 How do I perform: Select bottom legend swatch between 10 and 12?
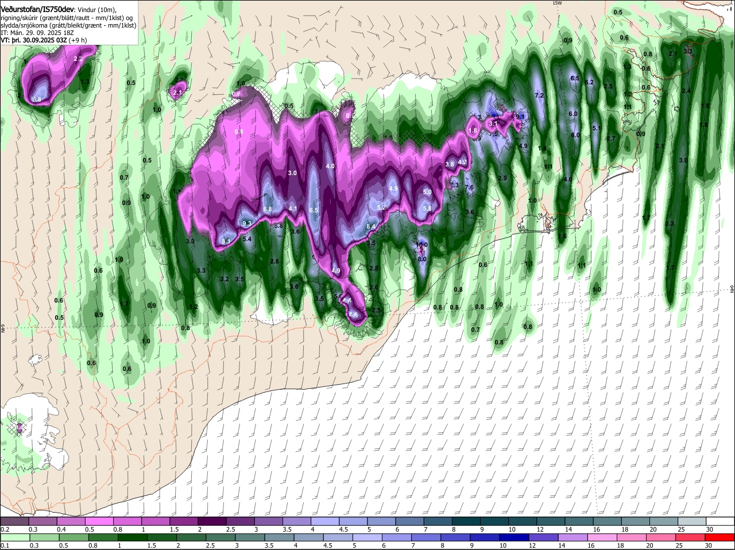tap(513, 537)
